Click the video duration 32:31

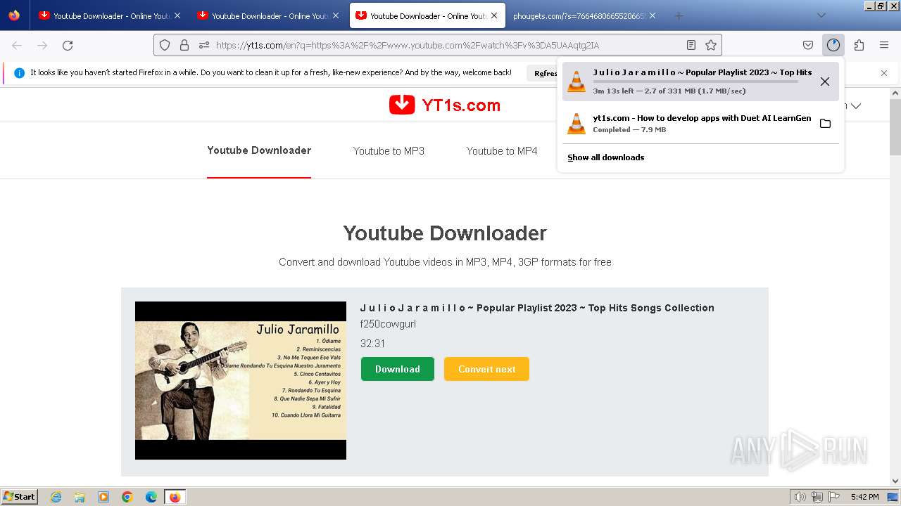point(372,344)
